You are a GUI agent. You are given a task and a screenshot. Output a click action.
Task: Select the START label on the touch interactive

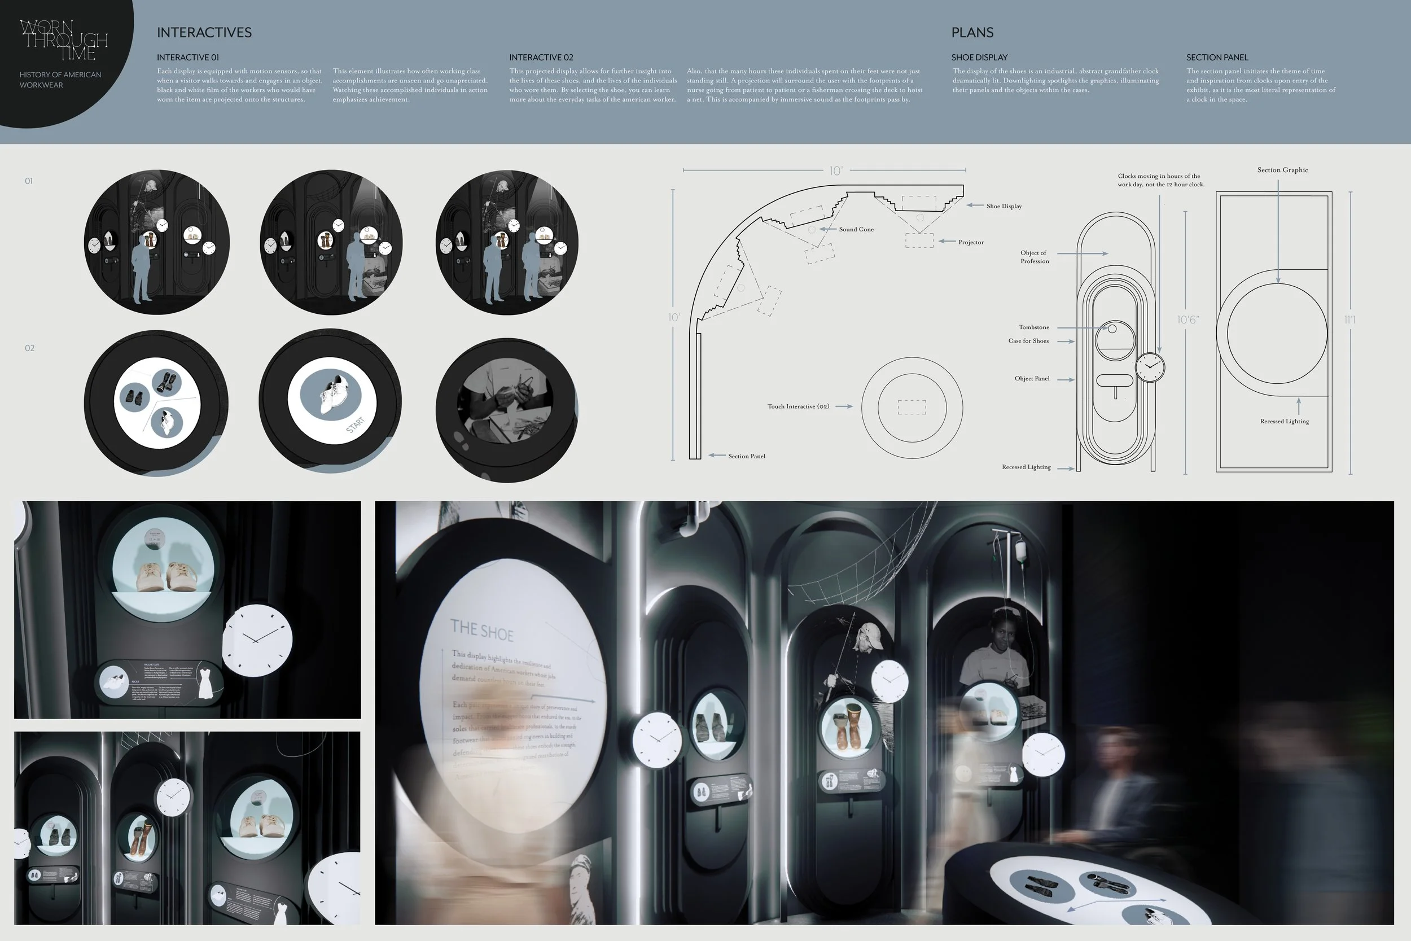(x=355, y=425)
